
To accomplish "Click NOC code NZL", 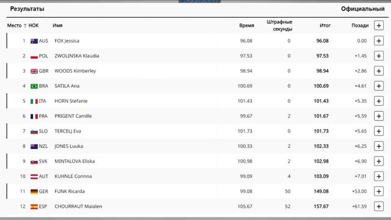I will 43,146.
